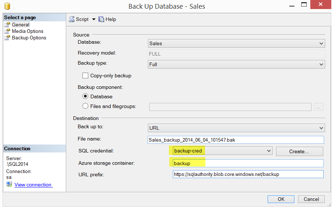Select the Database radio button
The height and width of the screenshot is (207, 332).
coord(85,96)
